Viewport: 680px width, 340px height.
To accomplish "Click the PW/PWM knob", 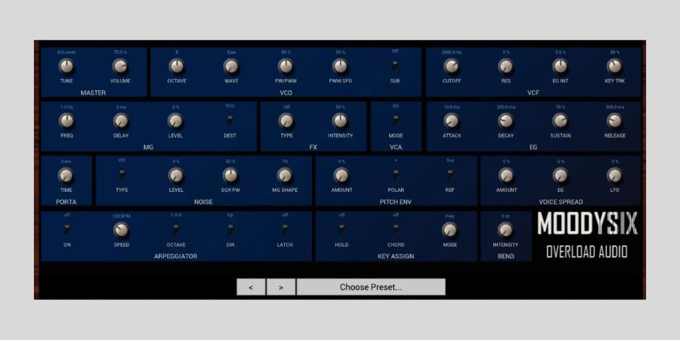I will [x=286, y=66].
